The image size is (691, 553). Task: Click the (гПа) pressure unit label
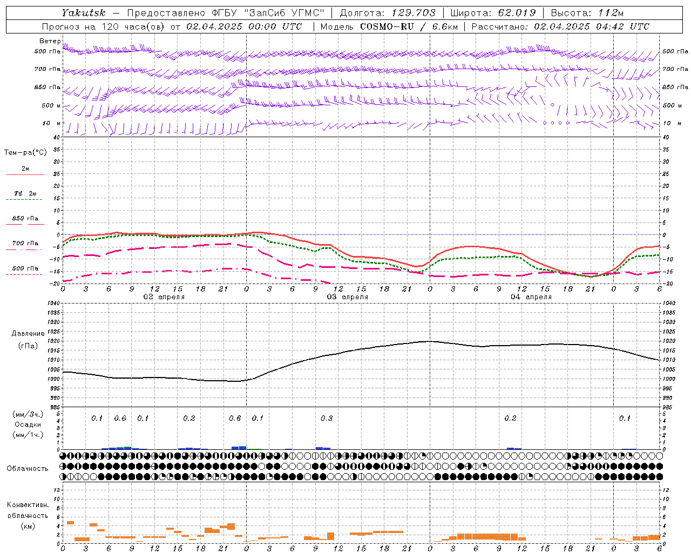(28, 346)
